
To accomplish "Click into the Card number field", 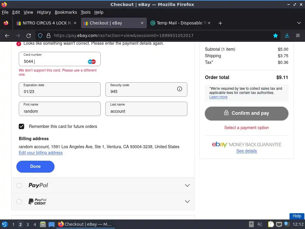I will point(60,59).
